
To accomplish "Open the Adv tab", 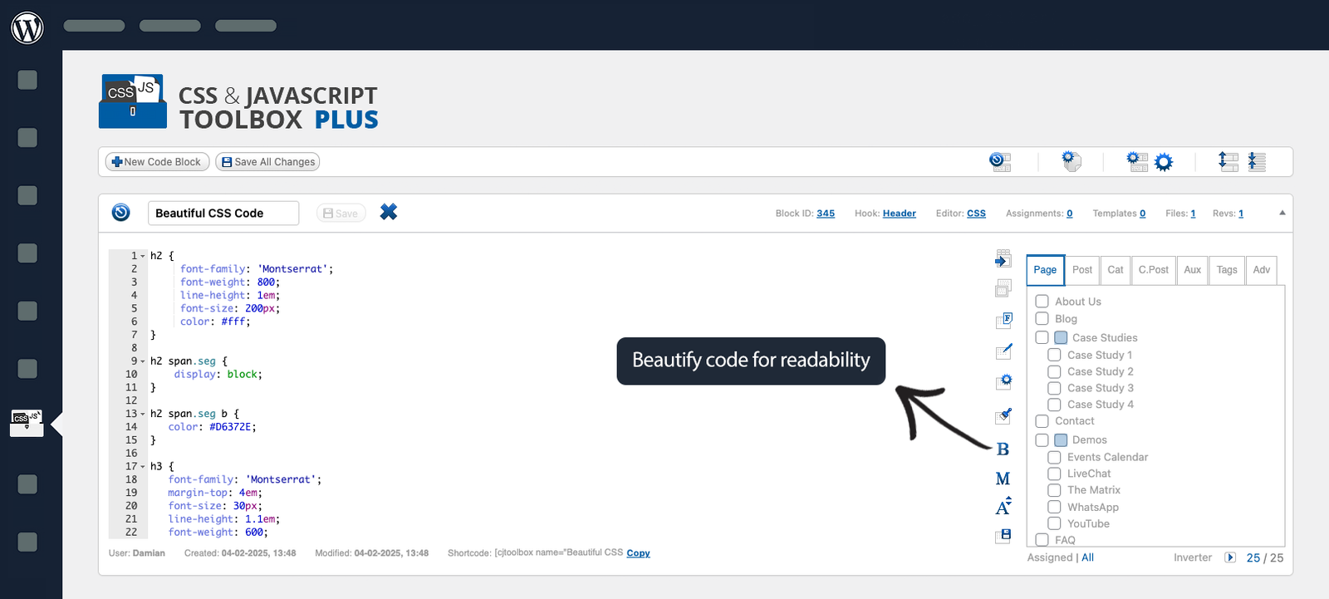I will (1262, 270).
